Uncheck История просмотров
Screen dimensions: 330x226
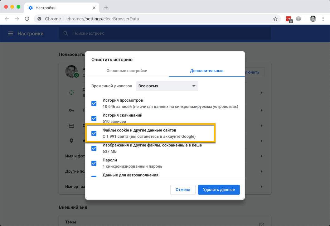pos(94,103)
